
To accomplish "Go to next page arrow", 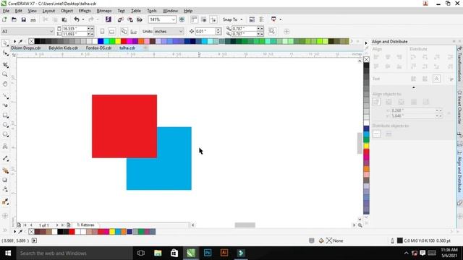I will 57,225.
